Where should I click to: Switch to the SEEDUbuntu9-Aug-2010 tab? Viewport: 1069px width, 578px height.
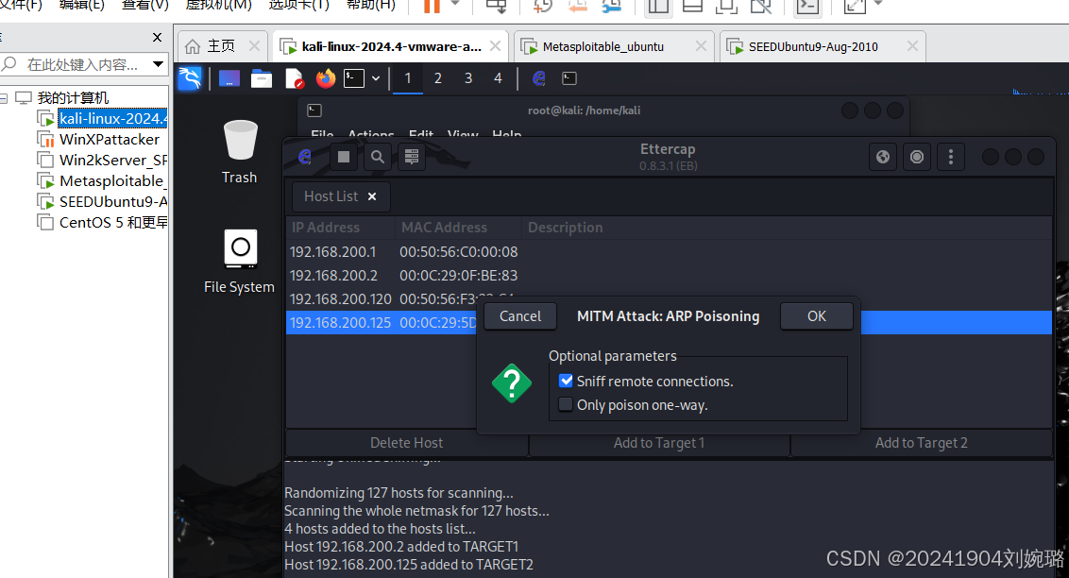pyautogui.click(x=823, y=45)
